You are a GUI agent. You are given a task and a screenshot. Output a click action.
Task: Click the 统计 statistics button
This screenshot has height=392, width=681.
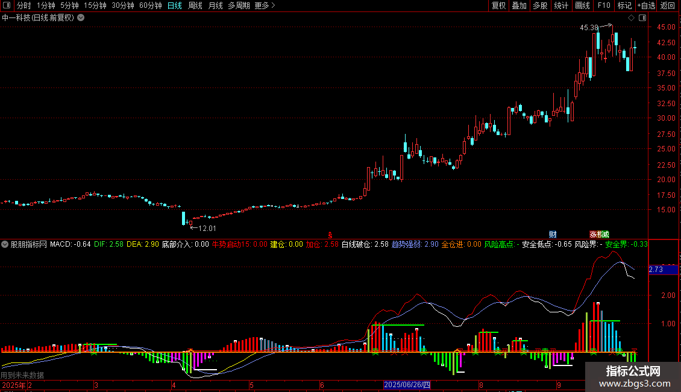click(561, 5)
